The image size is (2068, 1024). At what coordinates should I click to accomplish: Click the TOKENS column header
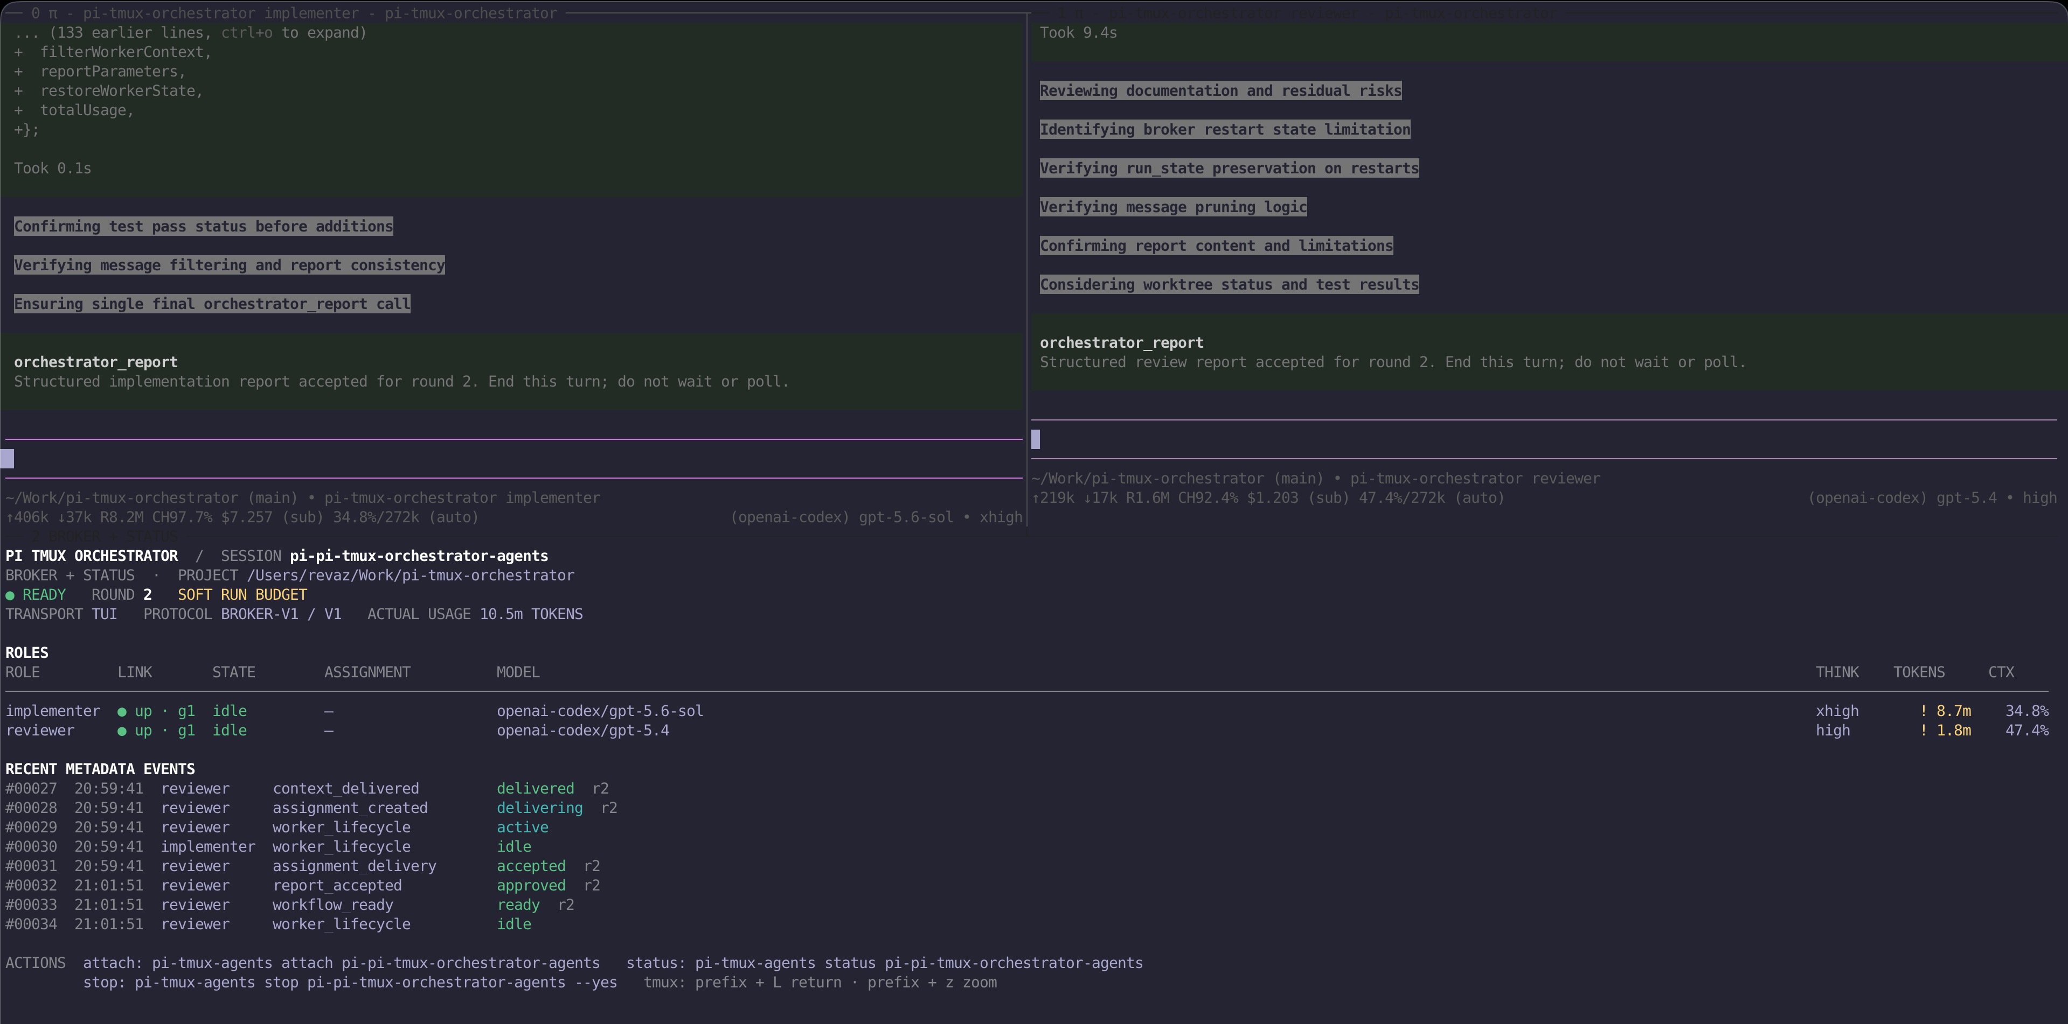coord(1919,673)
